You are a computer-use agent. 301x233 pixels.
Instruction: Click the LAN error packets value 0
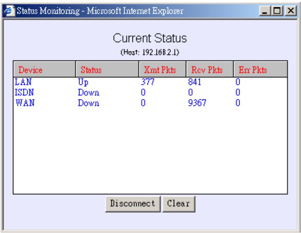click(x=238, y=82)
